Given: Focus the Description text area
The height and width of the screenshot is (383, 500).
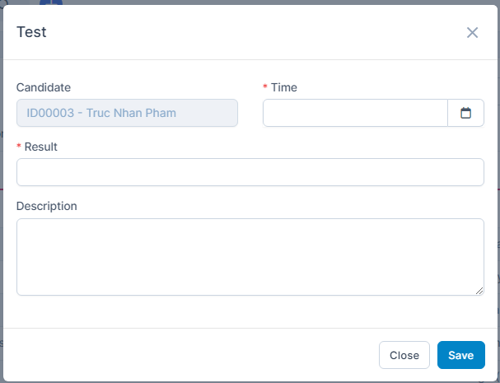Looking at the screenshot, I should 250,256.
